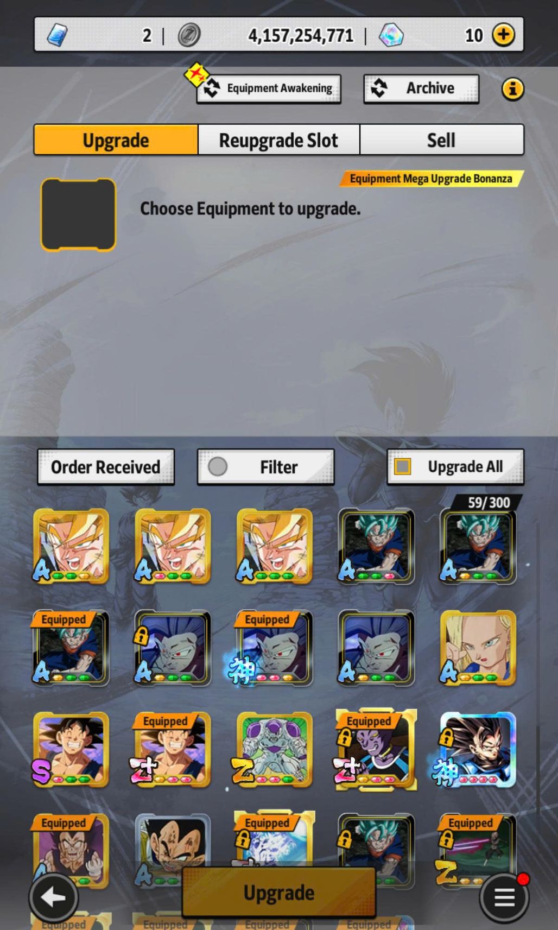558x930 pixels.
Task: Toggle the Filter radio indicator
Action: click(218, 466)
